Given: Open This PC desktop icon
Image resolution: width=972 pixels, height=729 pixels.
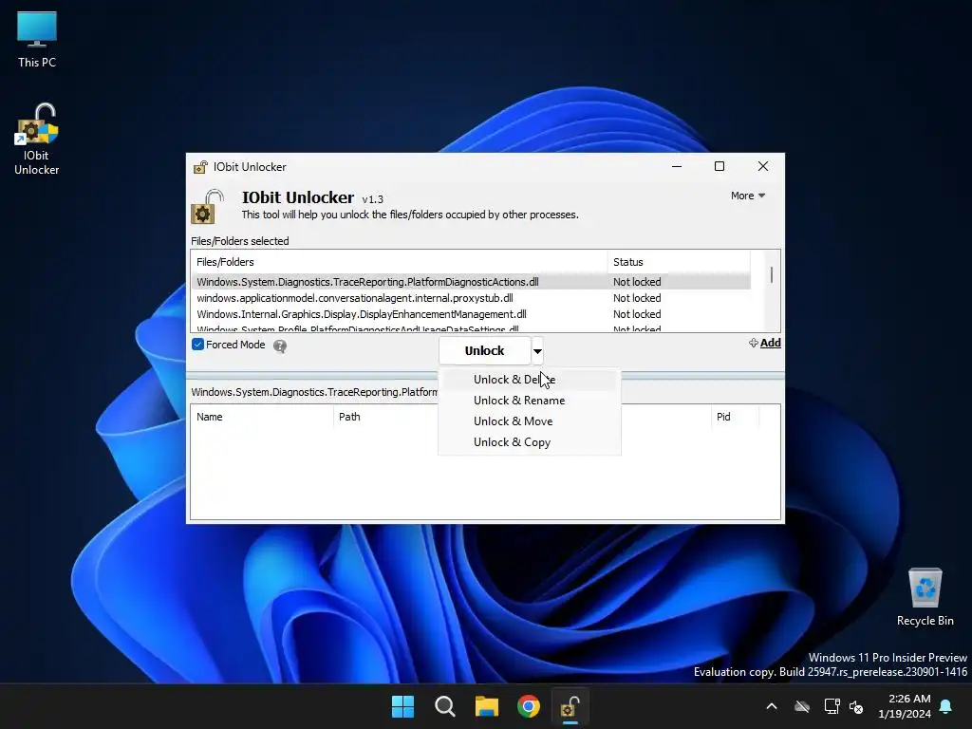Looking at the screenshot, I should point(37,39).
